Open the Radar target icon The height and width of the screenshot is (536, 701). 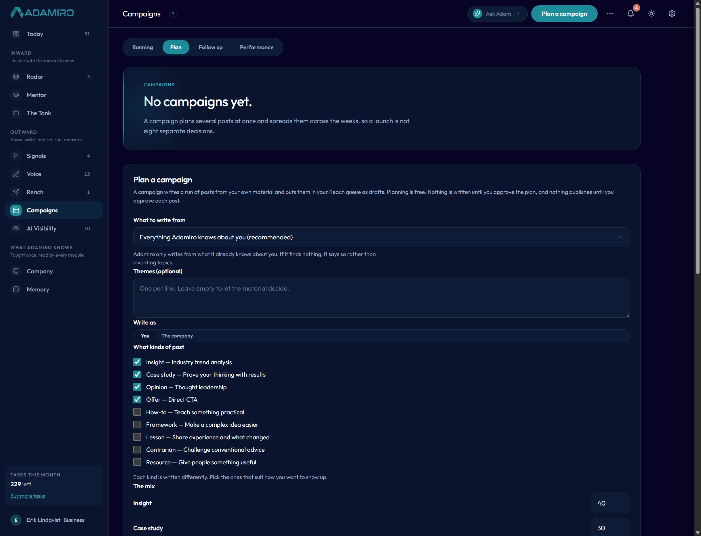point(16,77)
